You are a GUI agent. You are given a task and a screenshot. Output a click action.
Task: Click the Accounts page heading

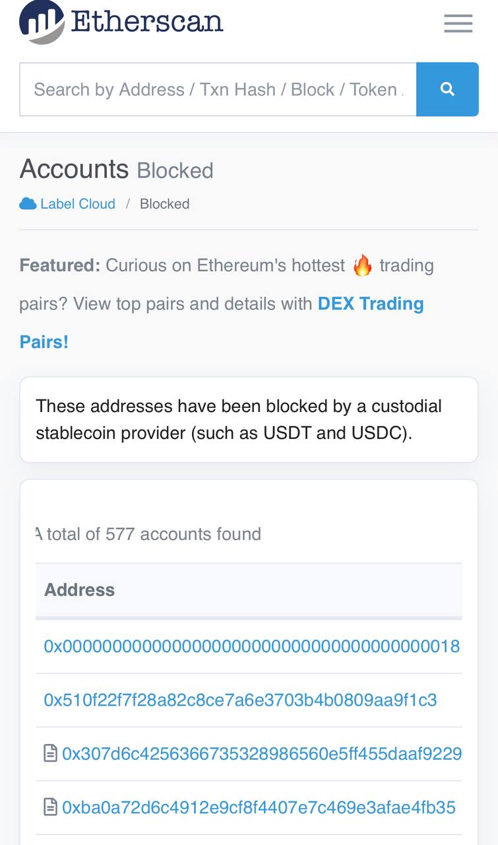[74, 169]
